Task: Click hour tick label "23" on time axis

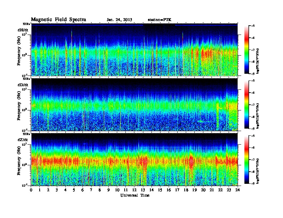Action: (229, 190)
